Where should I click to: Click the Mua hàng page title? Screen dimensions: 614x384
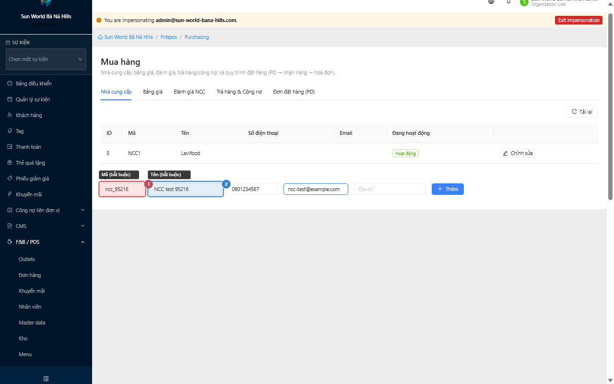120,62
